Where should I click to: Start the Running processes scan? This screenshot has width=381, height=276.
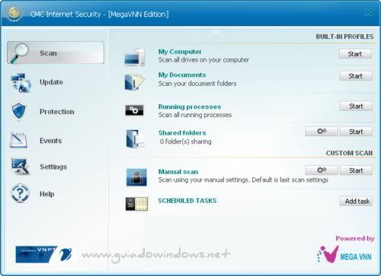tap(356, 106)
